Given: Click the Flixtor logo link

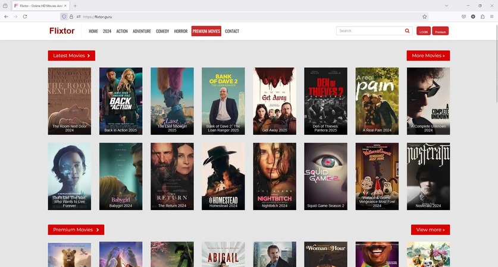Looking at the screenshot, I should 62,31.
